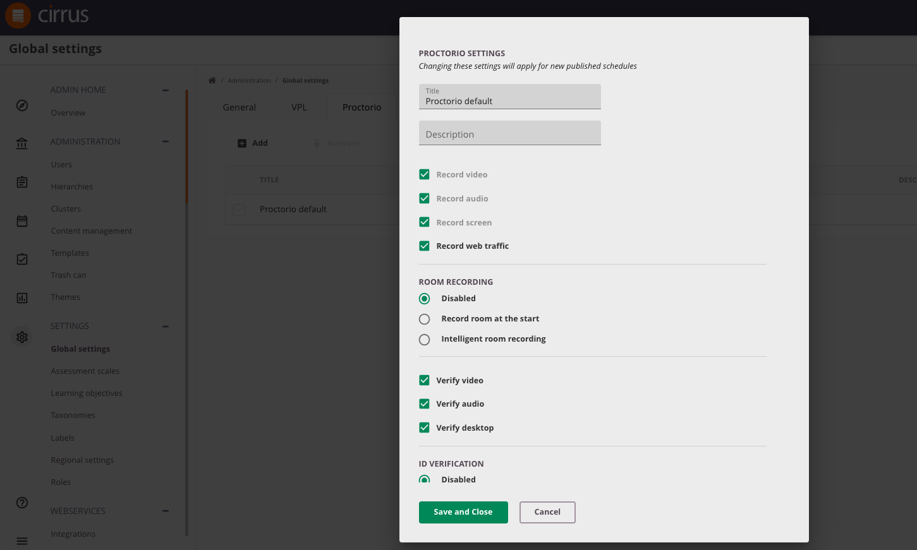
Task: Open Hierarchies in sidebar menu
Action: point(72,187)
